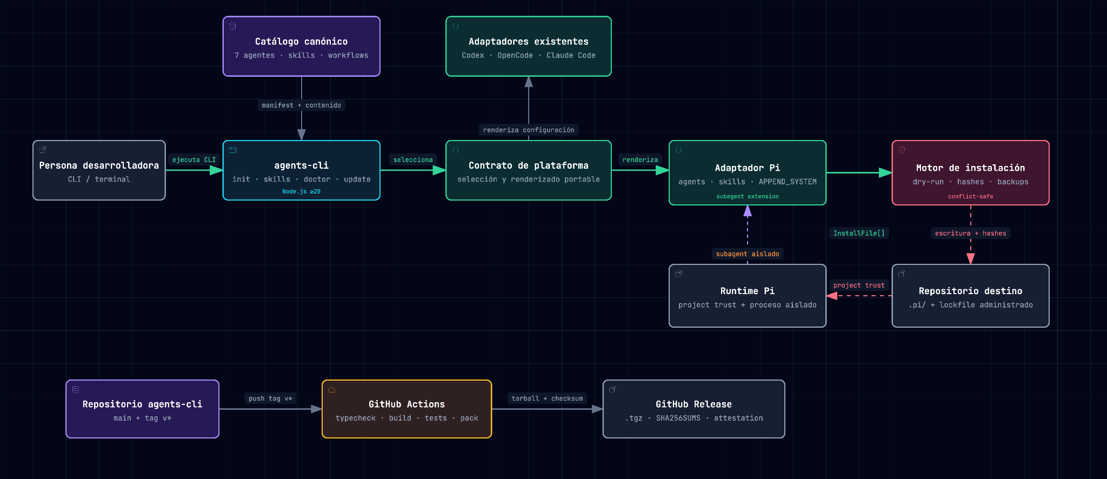Click the "Contrato de plataforma" node title
1107x479 pixels.
click(529, 165)
